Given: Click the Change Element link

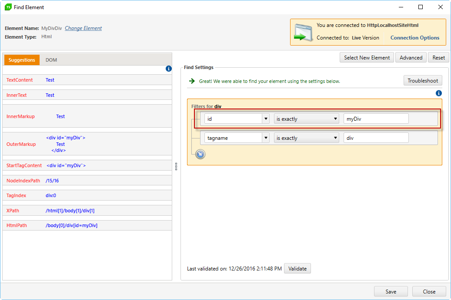Looking at the screenshot, I should [x=83, y=28].
